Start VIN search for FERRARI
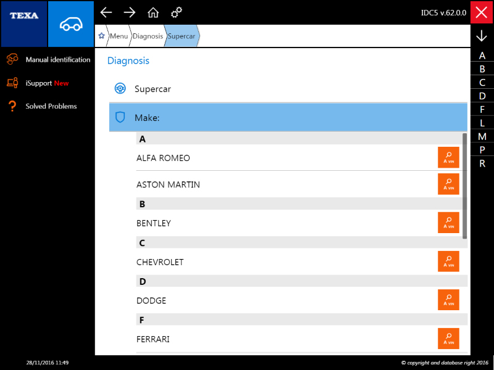 (x=448, y=339)
